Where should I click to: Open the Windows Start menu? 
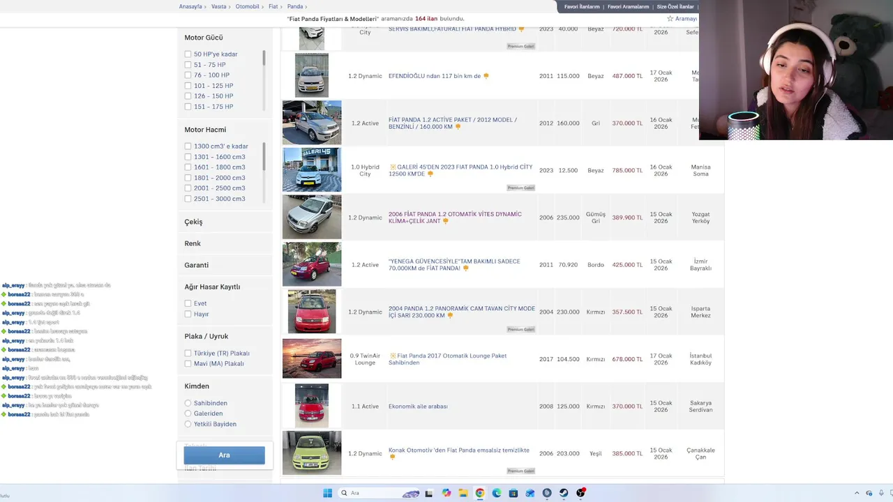pos(327,493)
